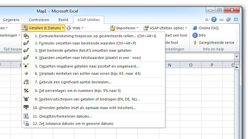Choose Niet herkende getallen omzetten naar getallen
Viewport: 248px width, 139px height.
pos(94,50)
